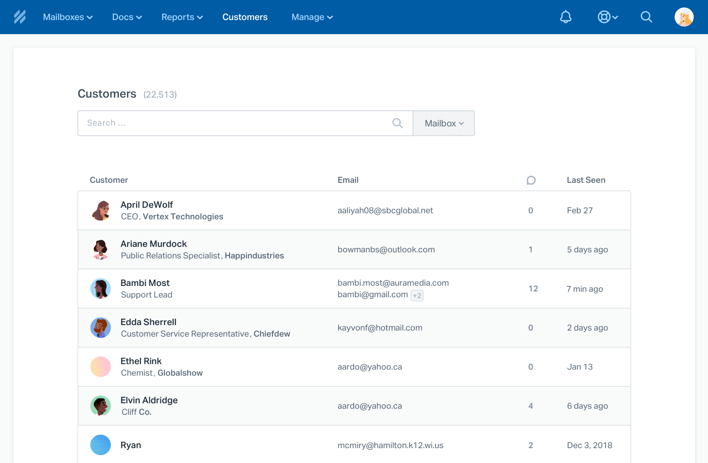Open Elvin Aldridge's profile
This screenshot has width=708, height=463.
point(149,400)
